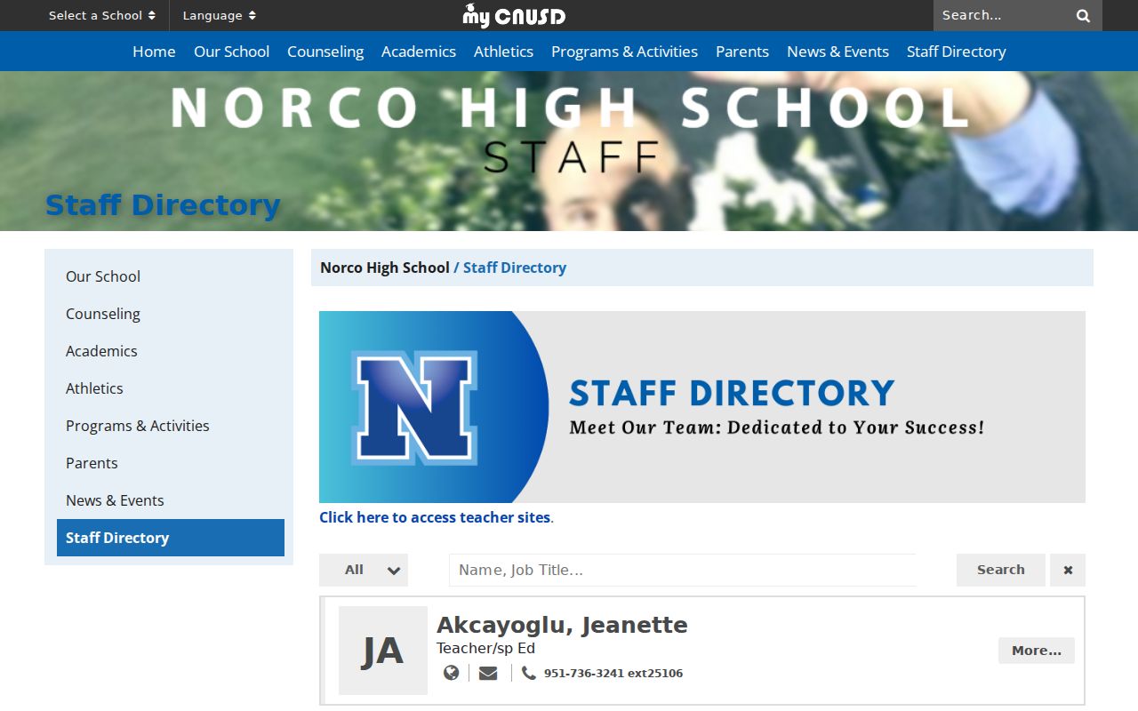The width and height of the screenshot is (1138, 711).
Task: Click the phone icon beside 951-736-3241
Action: pyautogui.click(x=529, y=673)
